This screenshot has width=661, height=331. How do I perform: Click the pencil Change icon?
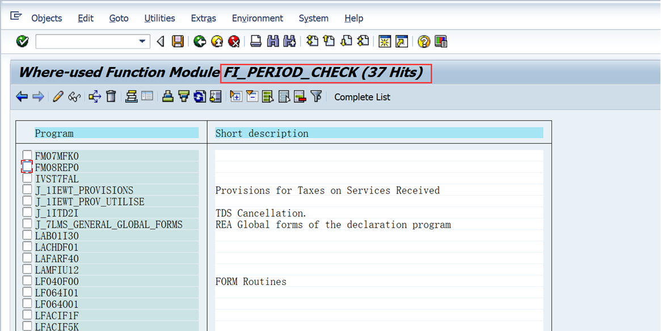coord(58,97)
